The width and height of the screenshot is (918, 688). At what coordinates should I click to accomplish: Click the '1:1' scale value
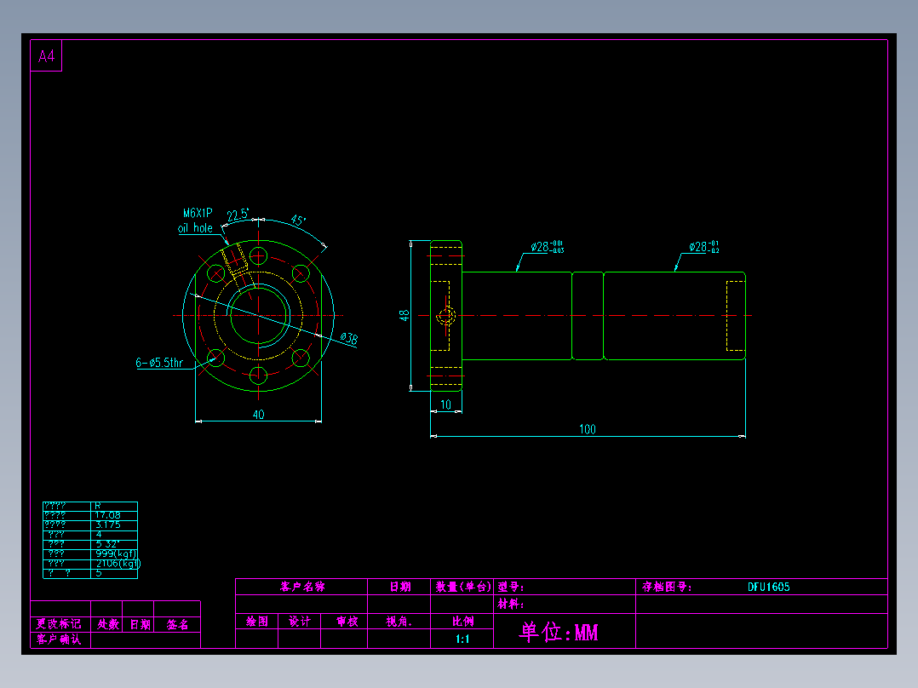click(462, 639)
